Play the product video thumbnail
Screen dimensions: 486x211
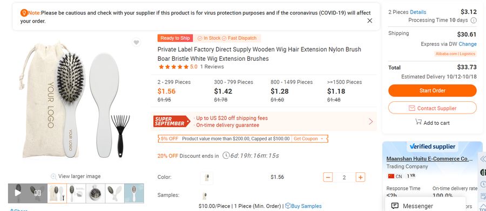pyautogui.click(x=18, y=193)
